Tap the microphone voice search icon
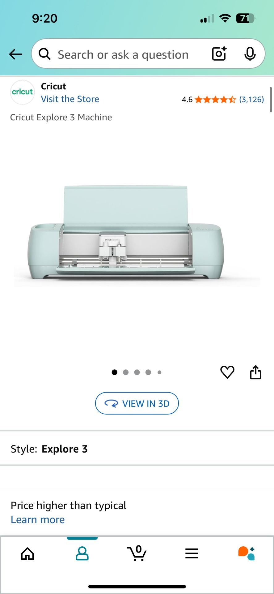This screenshot has height=594, width=274. pos(250,54)
